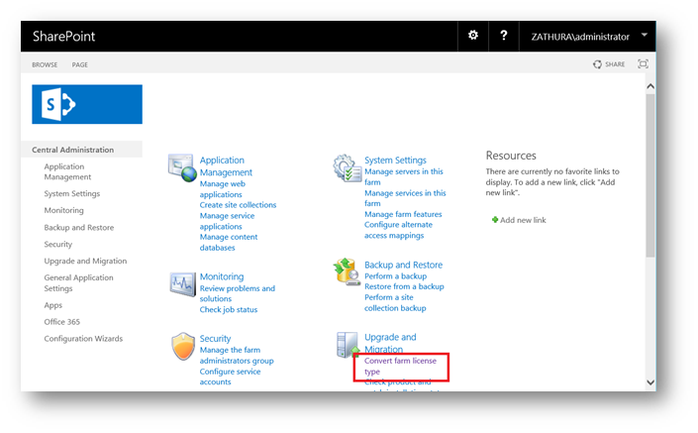This screenshot has height=433, width=698.
Task: Click the Application Management section icon
Action: 182,167
